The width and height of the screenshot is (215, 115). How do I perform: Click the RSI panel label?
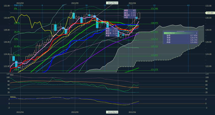coord(12,75)
